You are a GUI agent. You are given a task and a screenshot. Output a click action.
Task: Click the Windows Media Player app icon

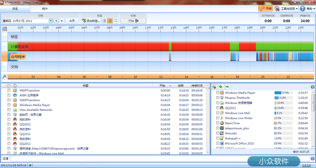tap(222, 93)
